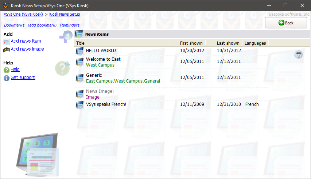Collapse the Help section arrow
The height and width of the screenshot is (179, 311).
(x=67, y=64)
